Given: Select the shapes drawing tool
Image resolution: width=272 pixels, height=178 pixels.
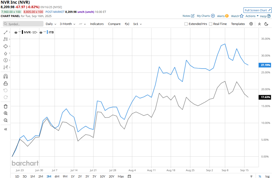Looking at the screenshot, I should [x=6, y=46].
